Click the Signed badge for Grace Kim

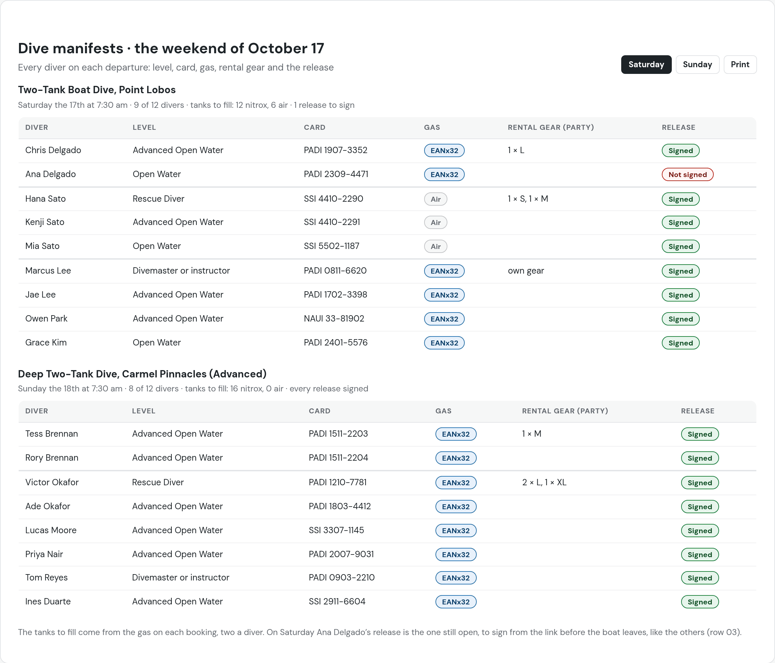[680, 343]
